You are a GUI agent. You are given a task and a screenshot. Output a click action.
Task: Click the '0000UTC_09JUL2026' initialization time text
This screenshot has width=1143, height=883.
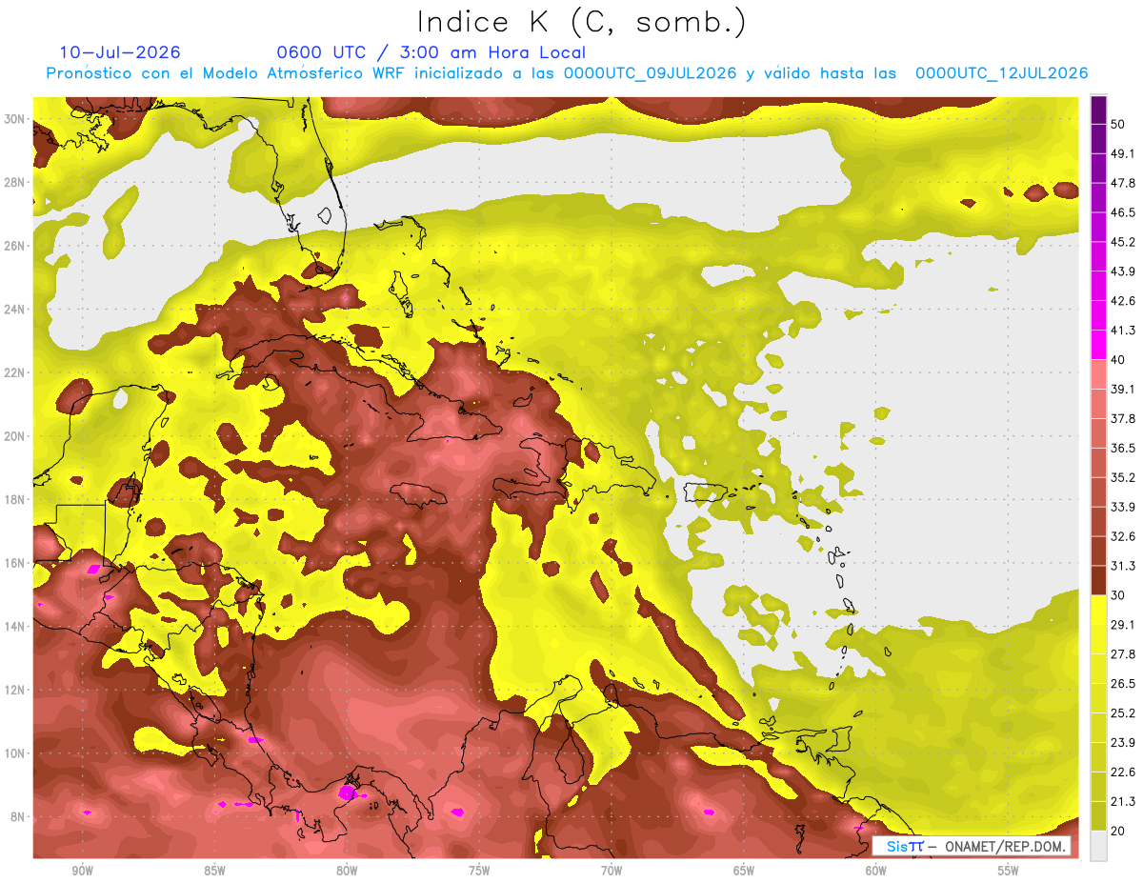tap(651, 73)
